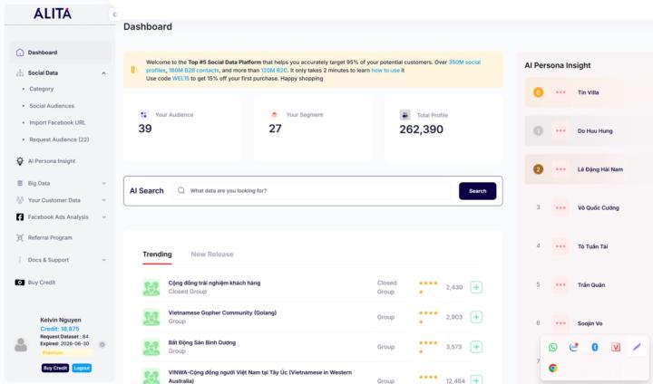Click the bird icon with red badge
Screen dimensions: 653x384
tap(573, 347)
